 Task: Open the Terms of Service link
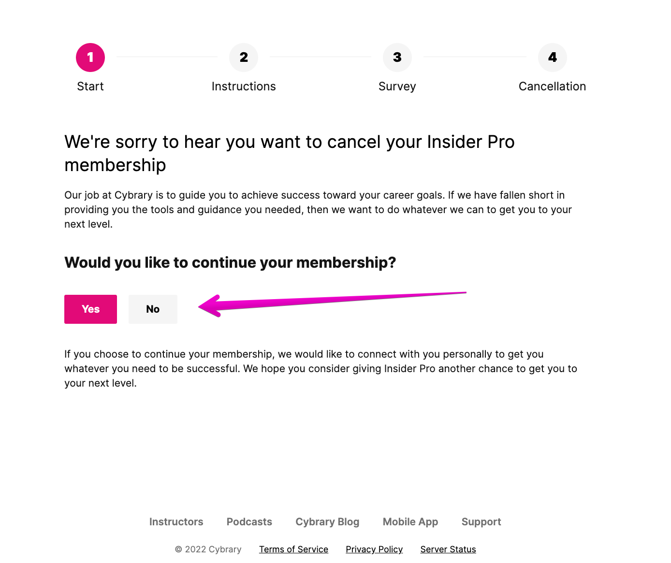293,549
